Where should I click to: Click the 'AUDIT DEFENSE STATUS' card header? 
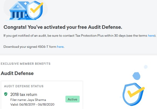coord(24,86)
